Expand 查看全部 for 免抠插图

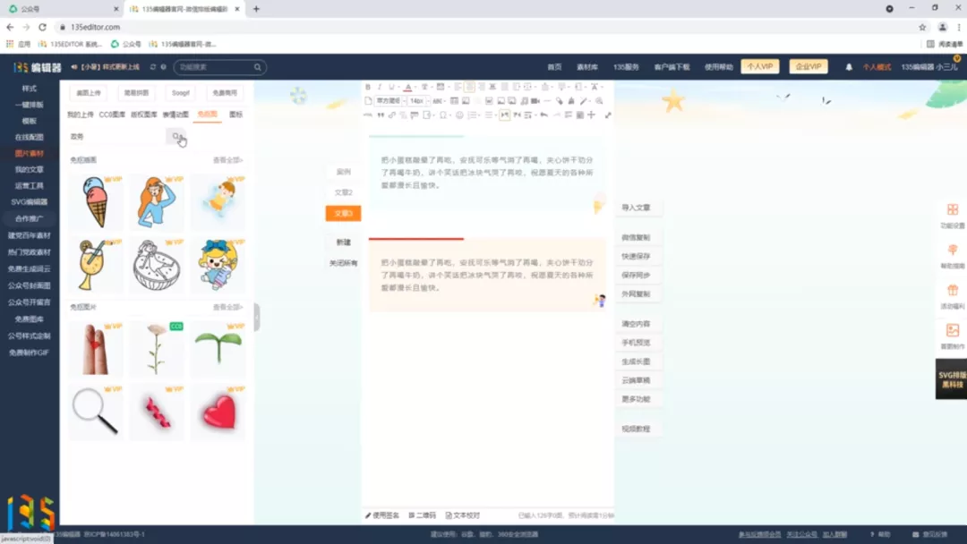[x=227, y=160]
